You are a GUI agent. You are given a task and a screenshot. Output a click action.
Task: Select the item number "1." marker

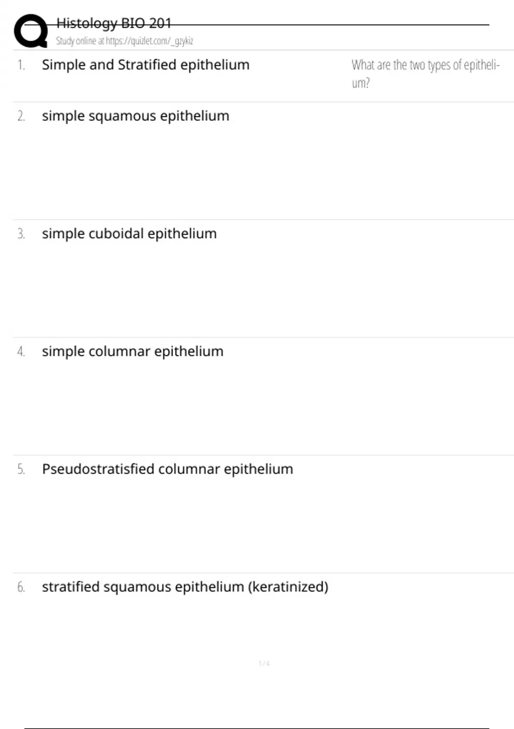coord(21,65)
